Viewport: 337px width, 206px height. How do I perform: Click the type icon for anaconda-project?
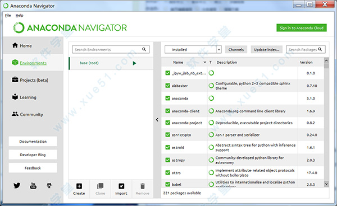pos(211,123)
